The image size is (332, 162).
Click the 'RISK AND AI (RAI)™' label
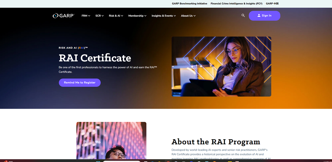[x=73, y=48]
